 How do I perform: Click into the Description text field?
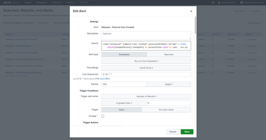(x=146, y=35)
